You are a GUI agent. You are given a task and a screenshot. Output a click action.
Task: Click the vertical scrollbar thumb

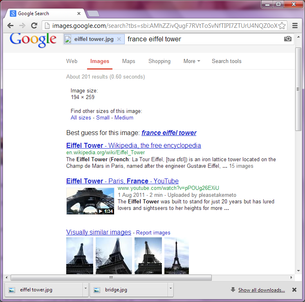(298, 89)
